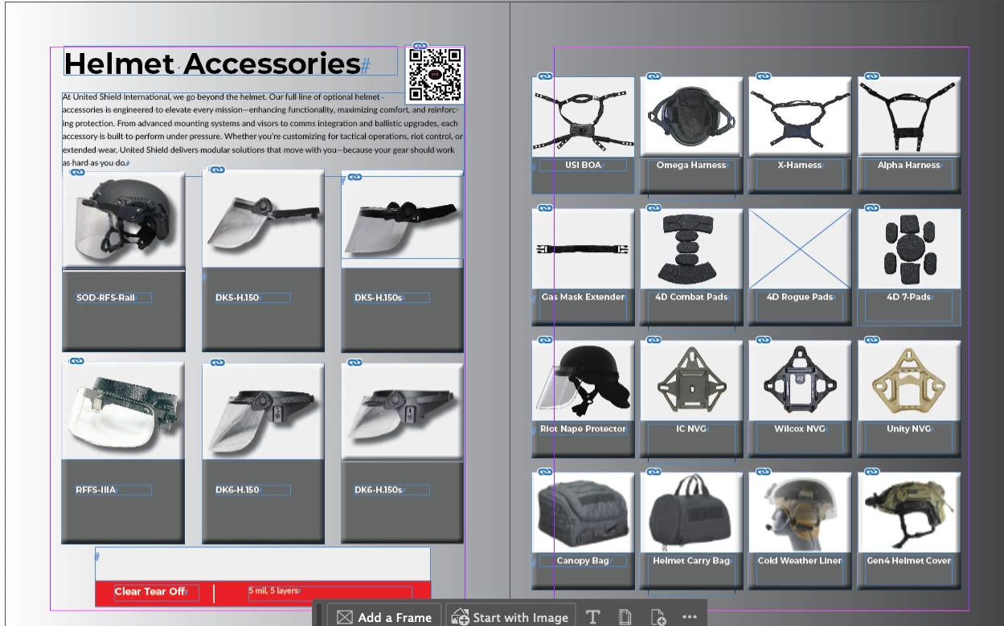
Task: Click the link badge on the Canopy Bag image
Action: pyautogui.click(x=546, y=472)
